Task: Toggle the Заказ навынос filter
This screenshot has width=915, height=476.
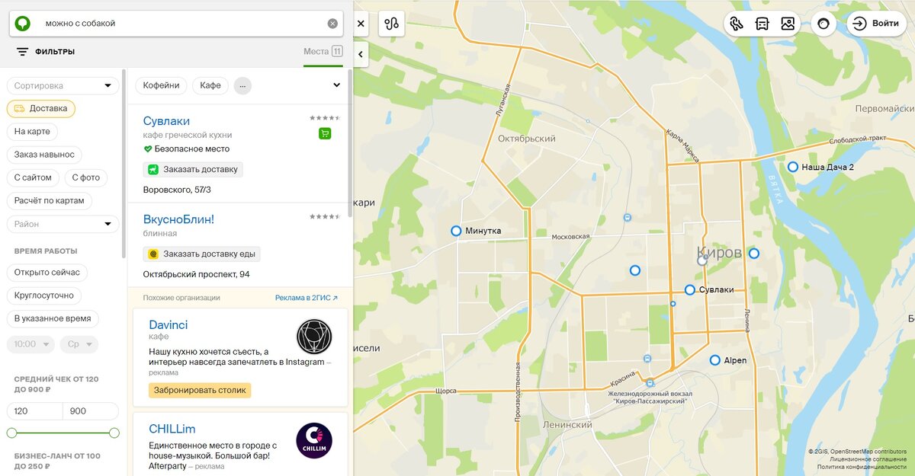Action: pos(44,155)
